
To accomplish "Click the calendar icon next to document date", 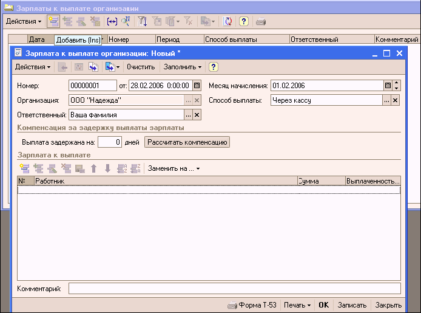I will tap(197, 85).
